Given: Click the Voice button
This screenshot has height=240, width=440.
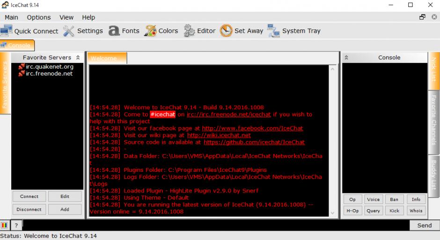Looking at the screenshot, I should pos(373,199).
